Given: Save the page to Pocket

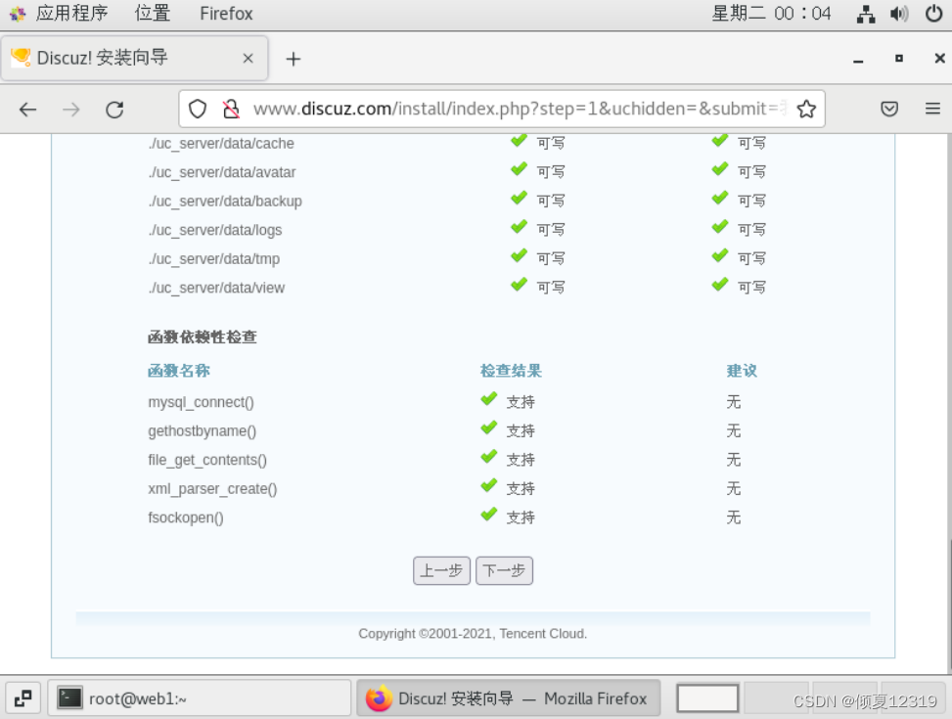Looking at the screenshot, I should 888,109.
